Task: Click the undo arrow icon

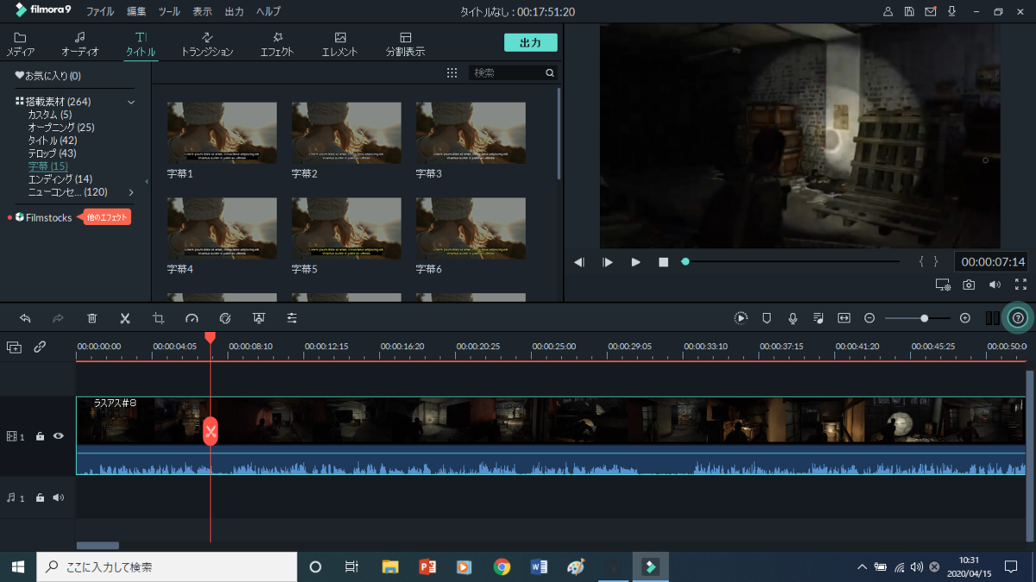Action: (x=25, y=318)
